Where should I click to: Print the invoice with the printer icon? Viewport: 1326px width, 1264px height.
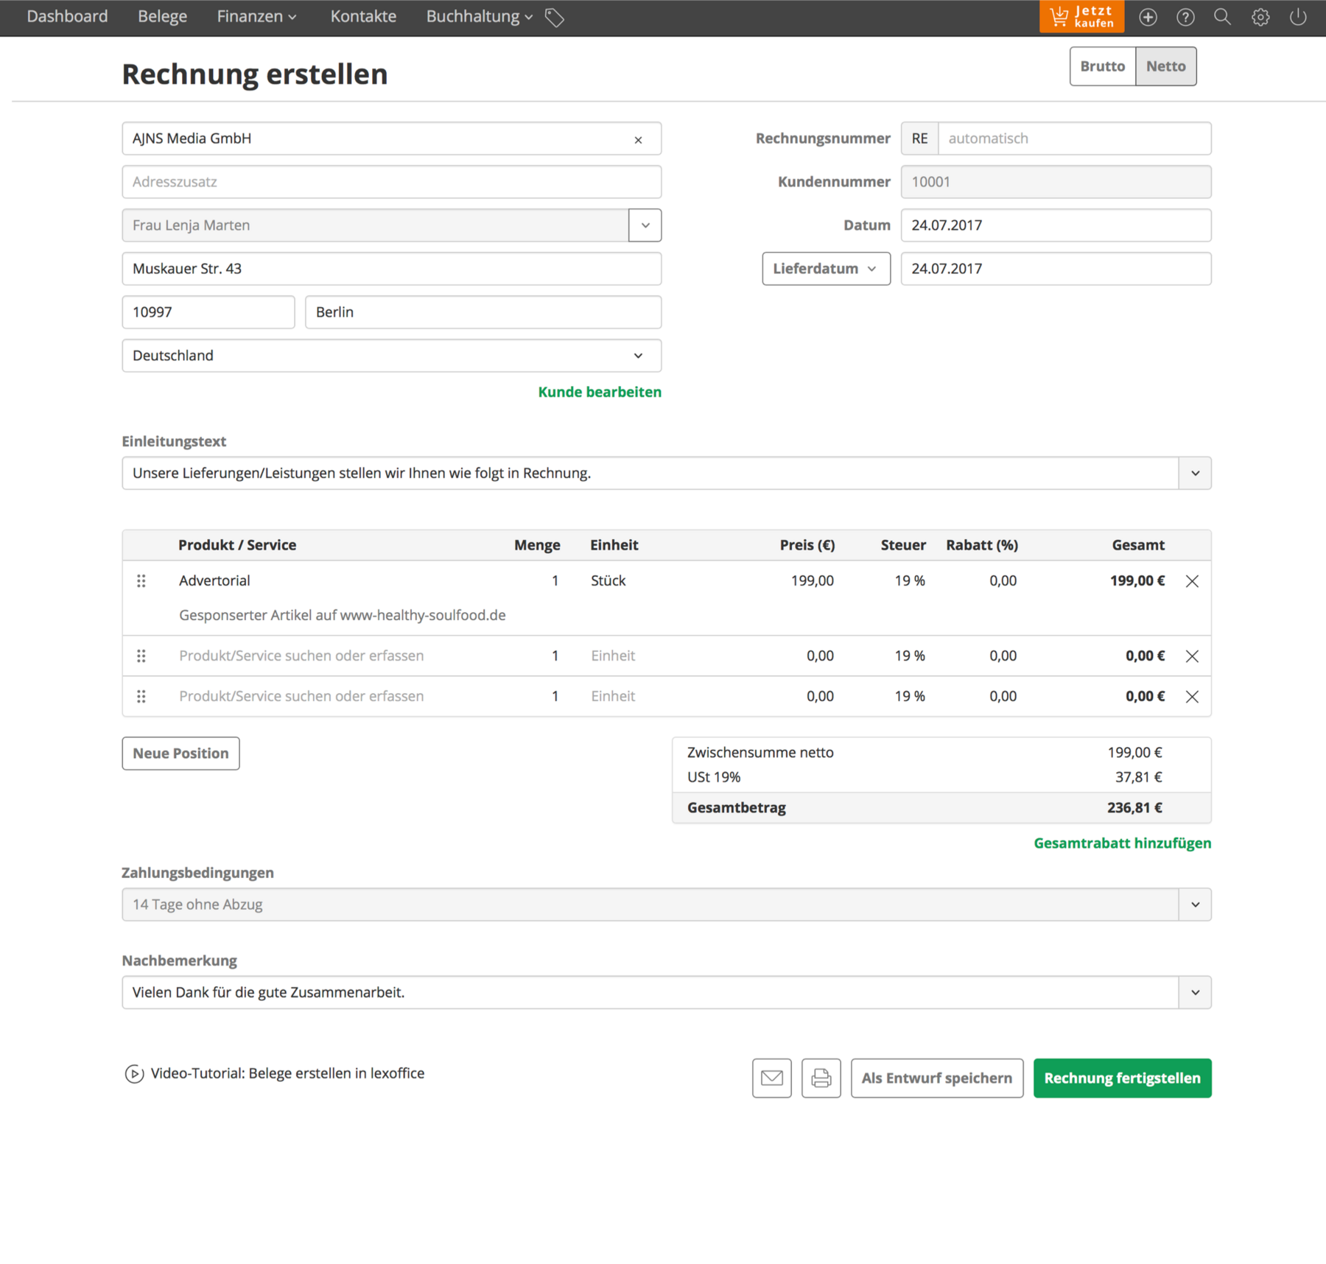point(821,1078)
